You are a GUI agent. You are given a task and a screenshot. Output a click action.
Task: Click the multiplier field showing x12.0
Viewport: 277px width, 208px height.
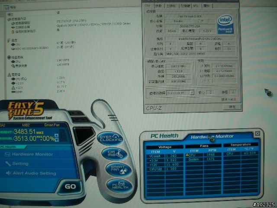coord(178,71)
